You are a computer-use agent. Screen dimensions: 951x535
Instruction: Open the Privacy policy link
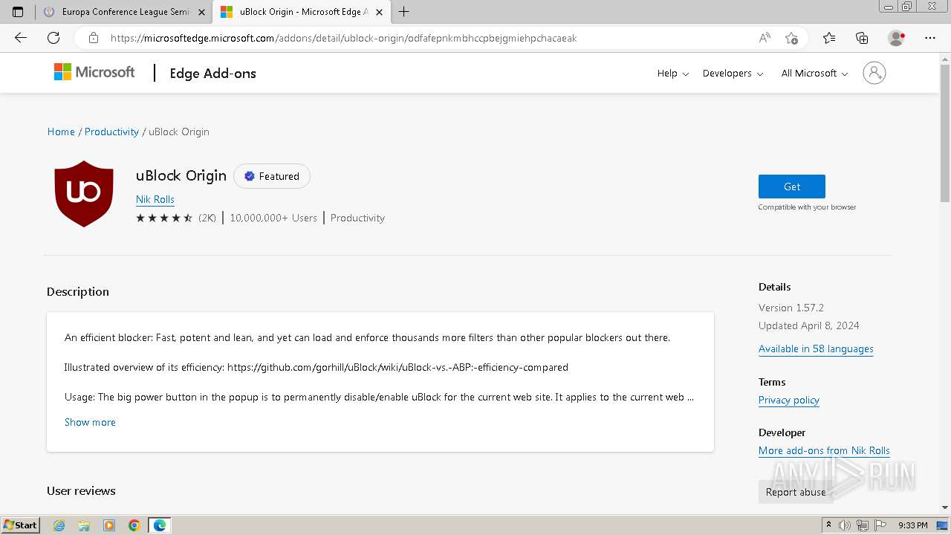[789, 400]
